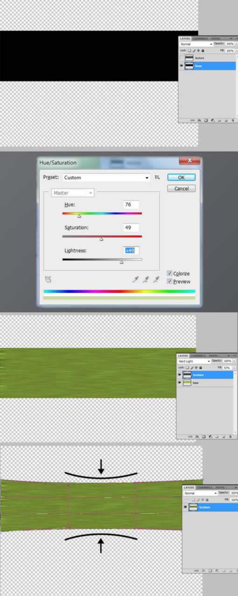
Task: Click the Hue value field showing 76
Action: [131, 205]
